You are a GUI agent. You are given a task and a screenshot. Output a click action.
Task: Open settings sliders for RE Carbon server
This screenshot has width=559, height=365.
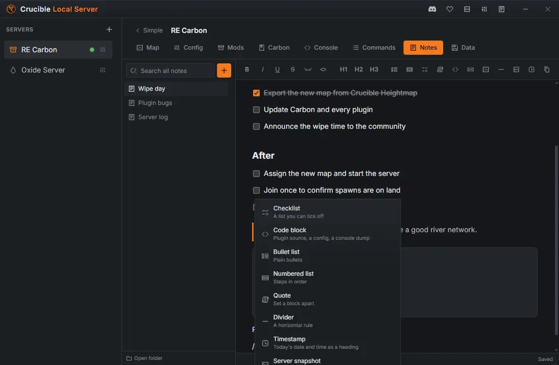[103, 50]
